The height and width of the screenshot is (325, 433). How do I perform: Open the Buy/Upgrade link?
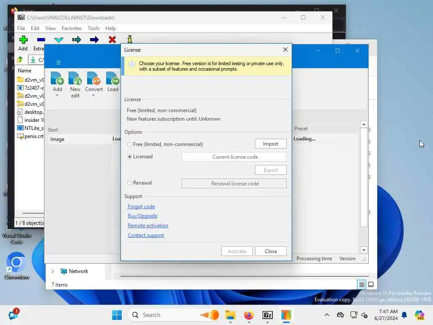pos(142,216)
